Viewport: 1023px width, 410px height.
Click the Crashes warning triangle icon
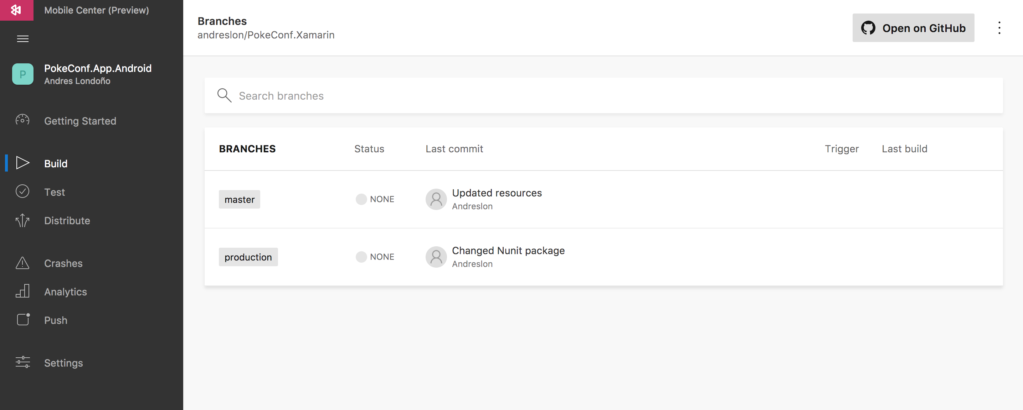[23, 263]
